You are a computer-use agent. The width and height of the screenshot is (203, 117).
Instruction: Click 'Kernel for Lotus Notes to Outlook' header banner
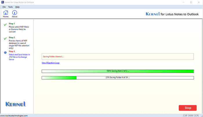tap(172, 14)
